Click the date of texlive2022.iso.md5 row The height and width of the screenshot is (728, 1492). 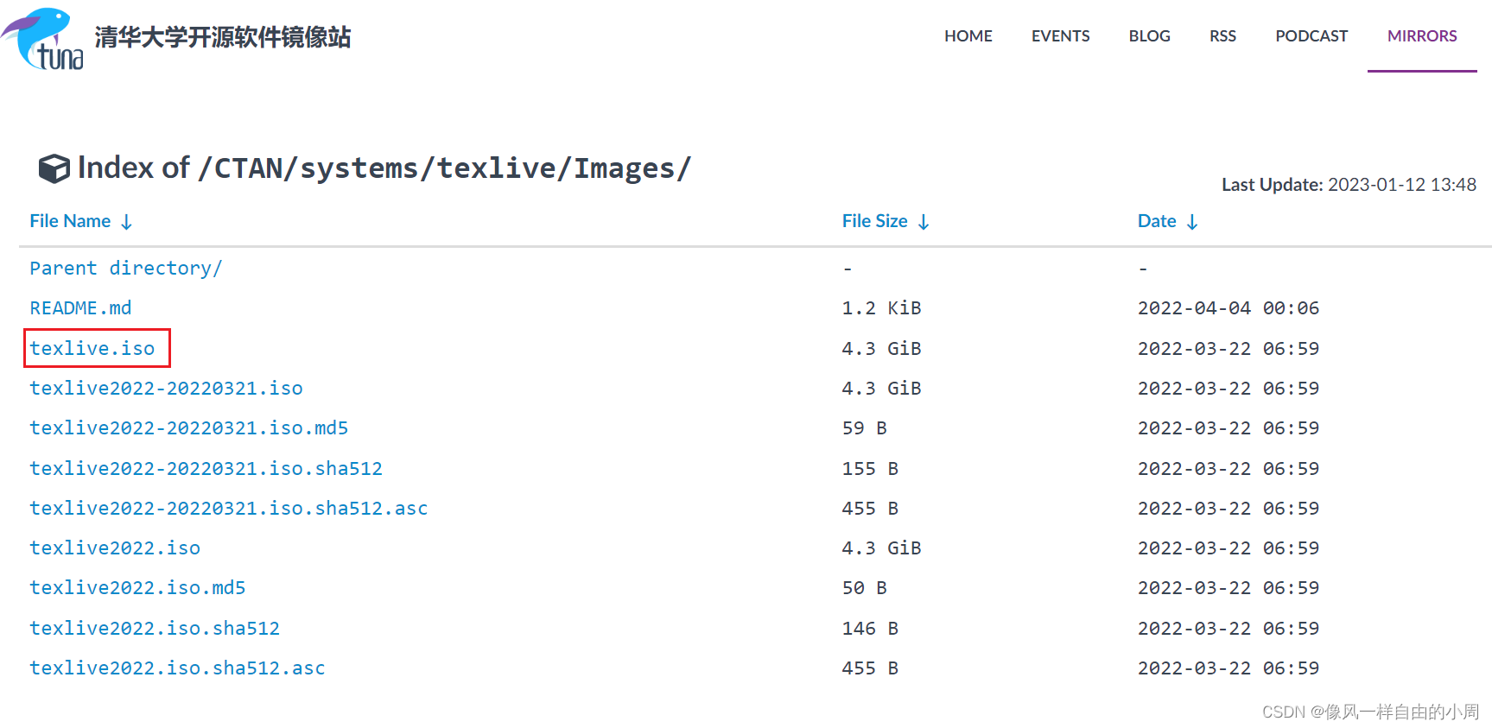tap(1228, 588)
